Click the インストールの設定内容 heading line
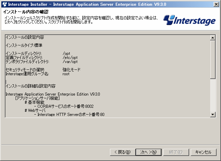221x161 pixels. 25,37
